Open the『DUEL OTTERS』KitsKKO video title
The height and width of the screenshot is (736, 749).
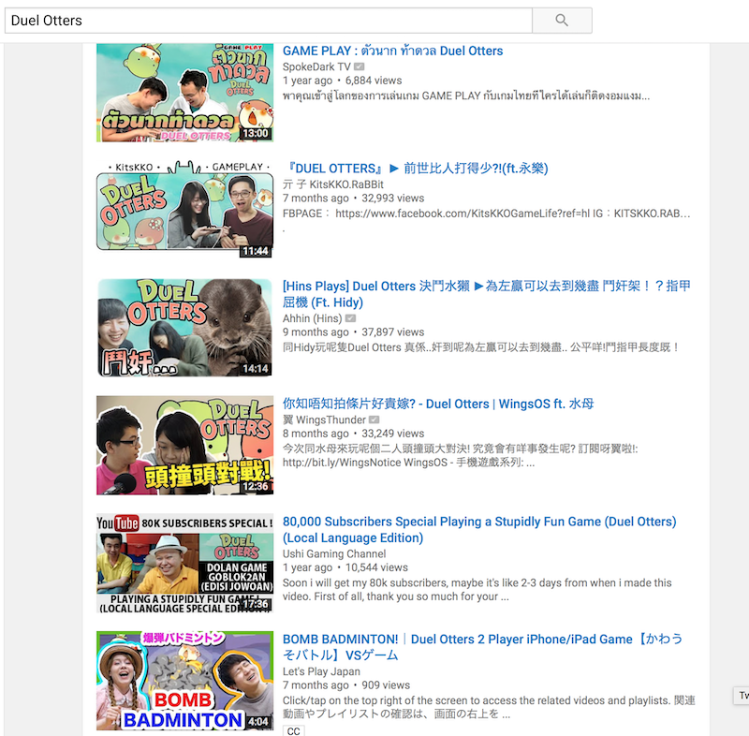tap(416, 169)
